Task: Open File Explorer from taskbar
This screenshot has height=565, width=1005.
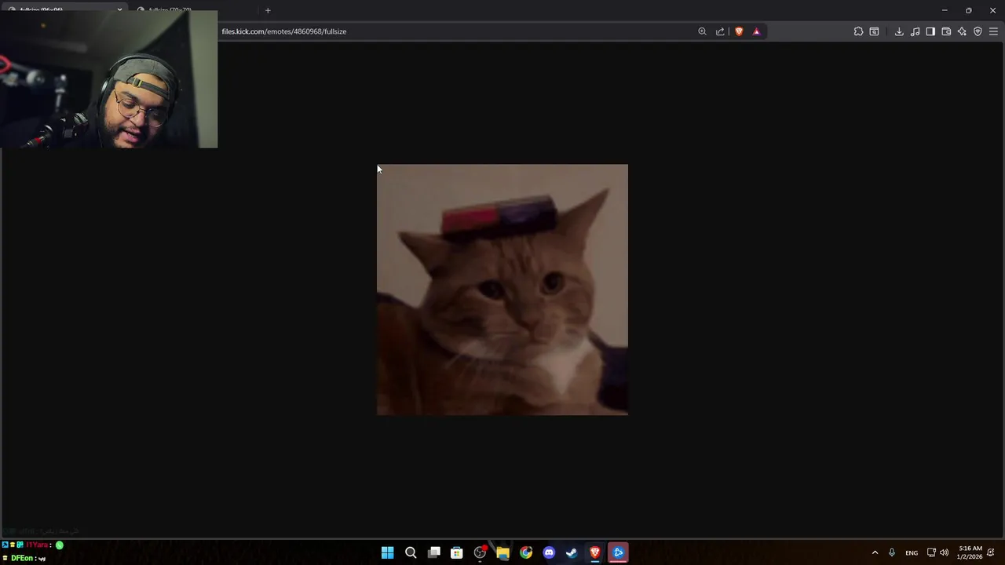Action: point(502,552)
